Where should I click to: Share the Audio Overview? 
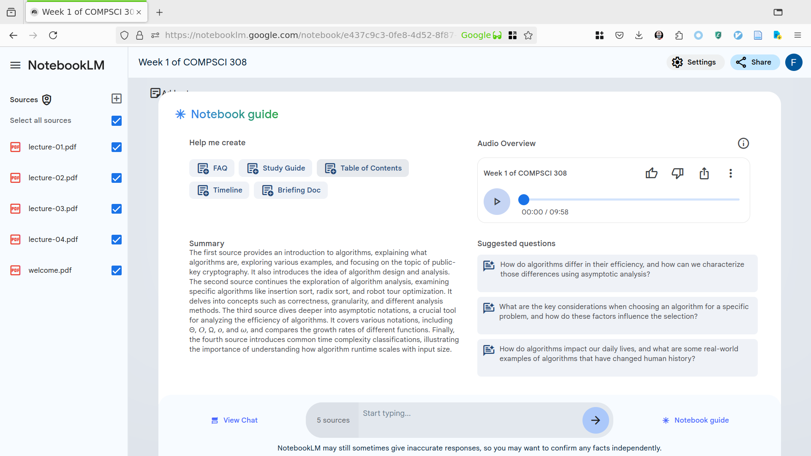tap(704, 173)
